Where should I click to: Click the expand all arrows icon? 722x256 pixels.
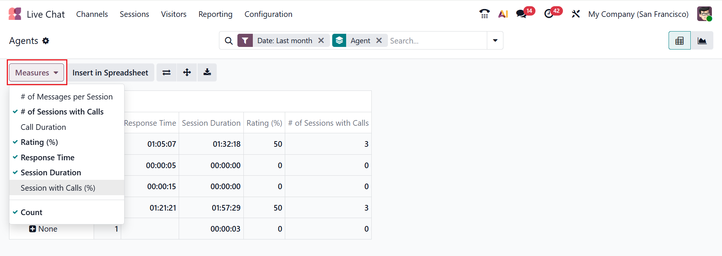click(187, 72)
